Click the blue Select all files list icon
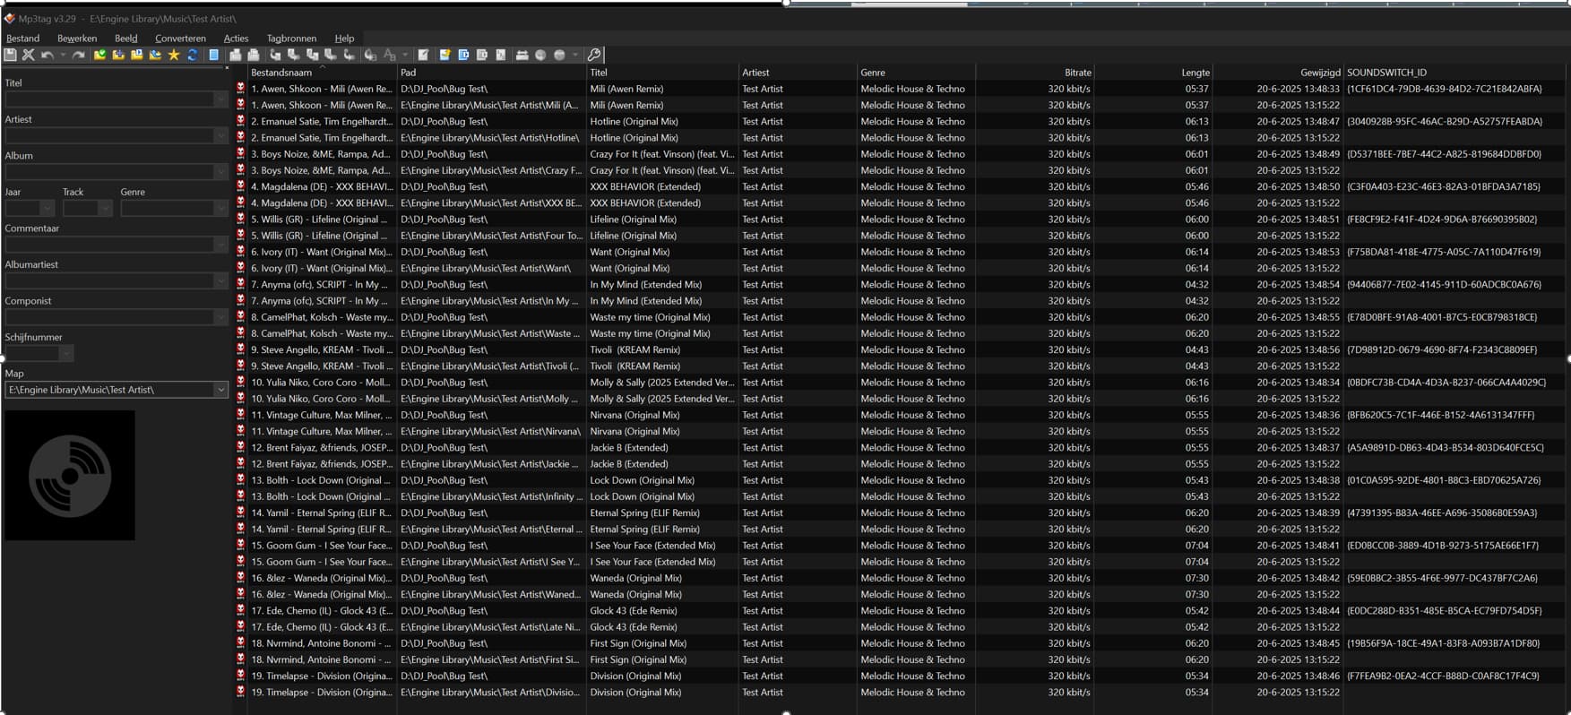The height and width of the screenshot is (715, 1571). point(214,55)
